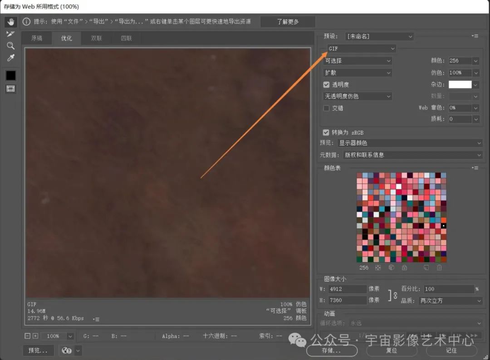
Task: Click the lock color icon under color table
Action: tap(404, 268)
